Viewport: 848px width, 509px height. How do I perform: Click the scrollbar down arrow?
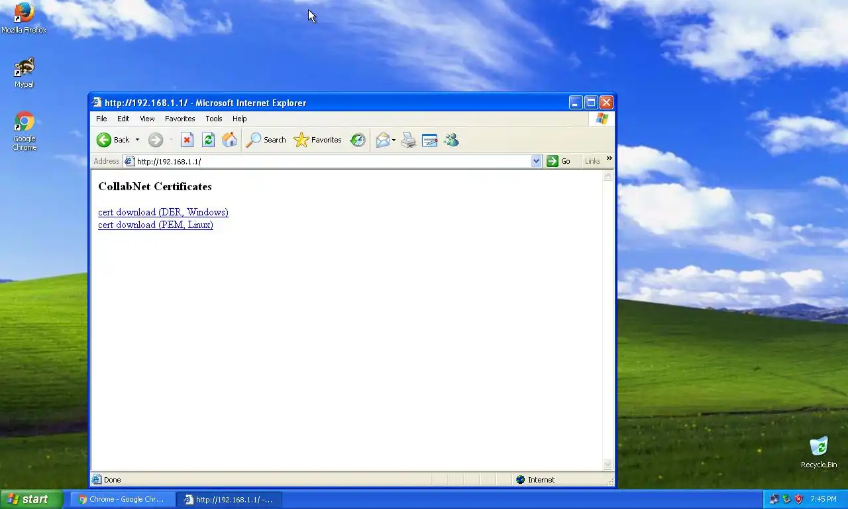coord(608,465)
